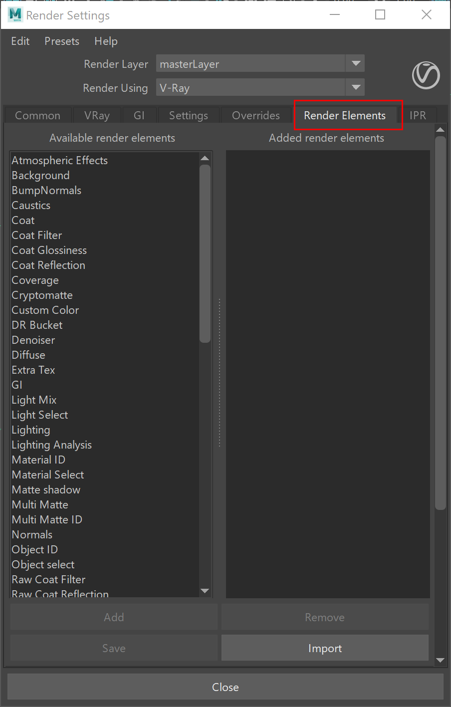
Task: Open the Render Using dropdown arrow
Action: (356, 88)
